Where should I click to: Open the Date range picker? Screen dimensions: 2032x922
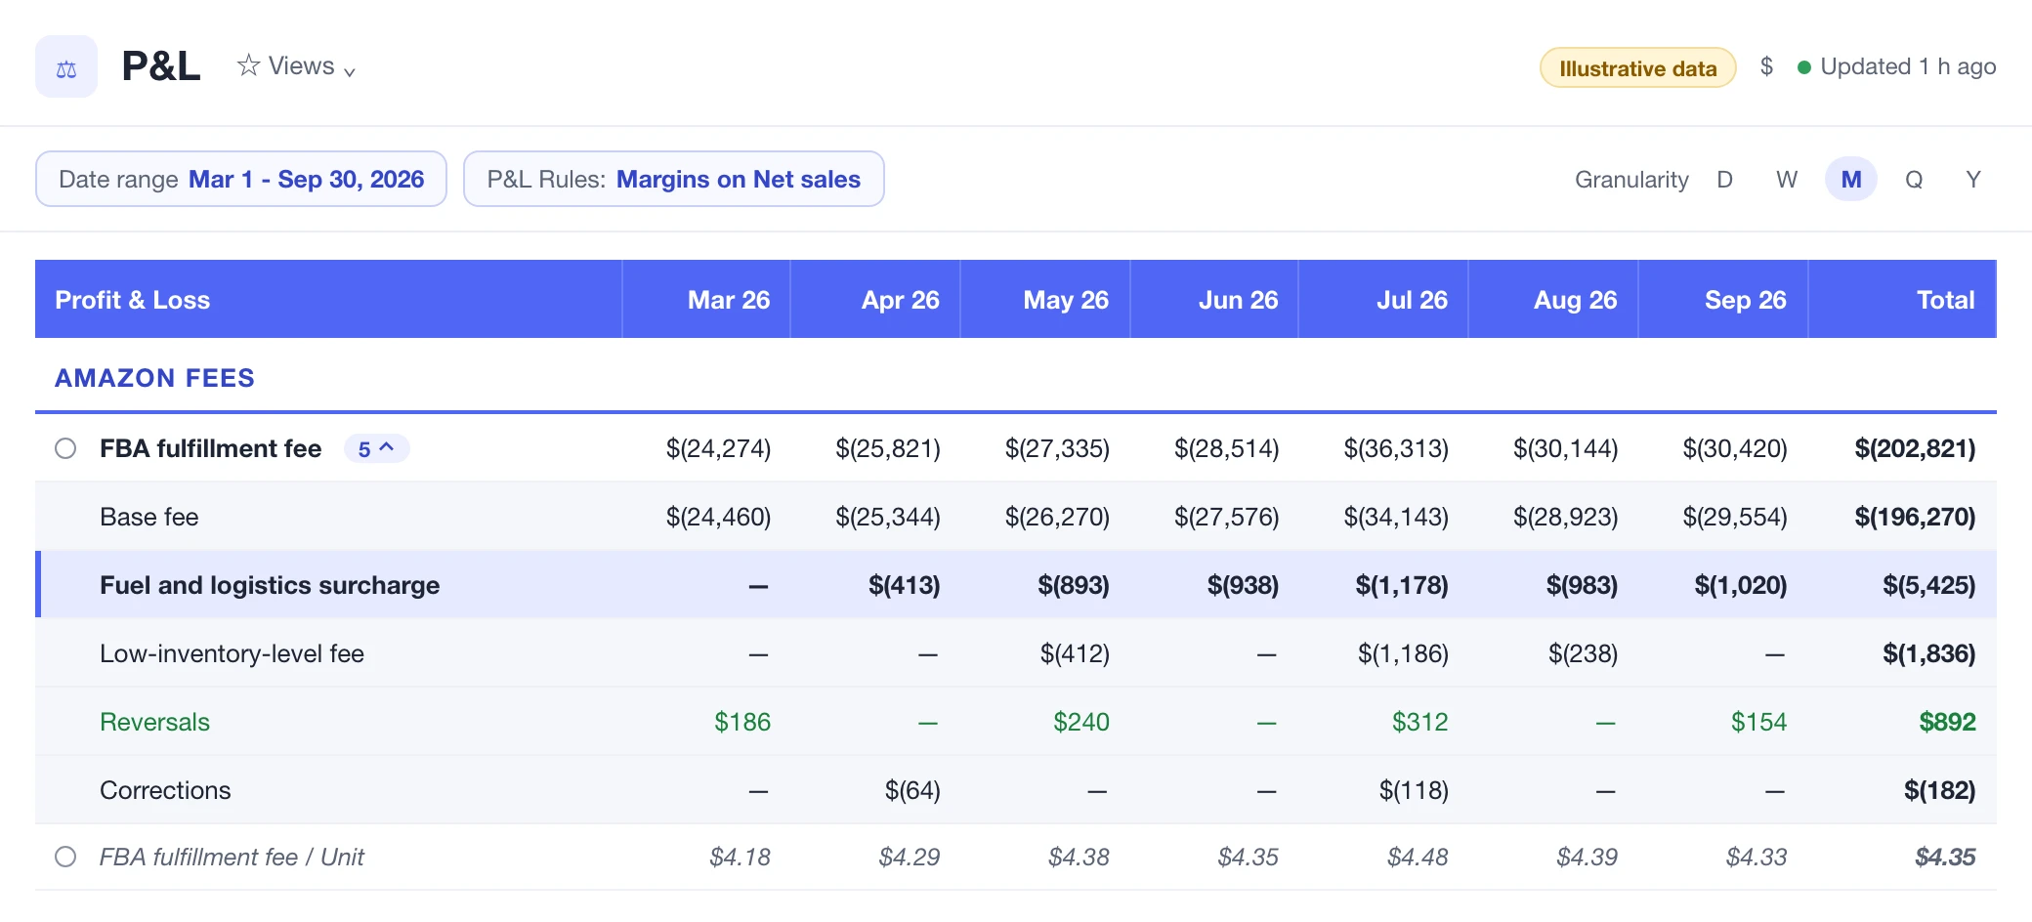[x=241, y=179]
